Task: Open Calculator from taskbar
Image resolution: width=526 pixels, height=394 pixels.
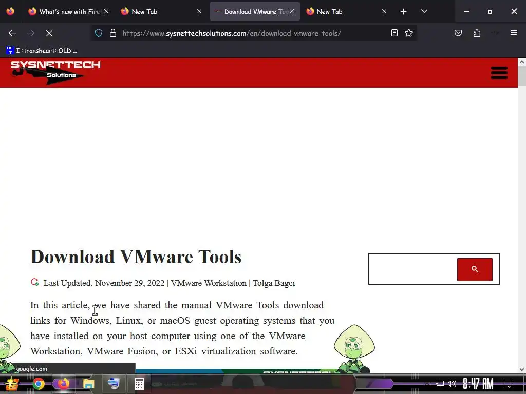Action: 139,384
